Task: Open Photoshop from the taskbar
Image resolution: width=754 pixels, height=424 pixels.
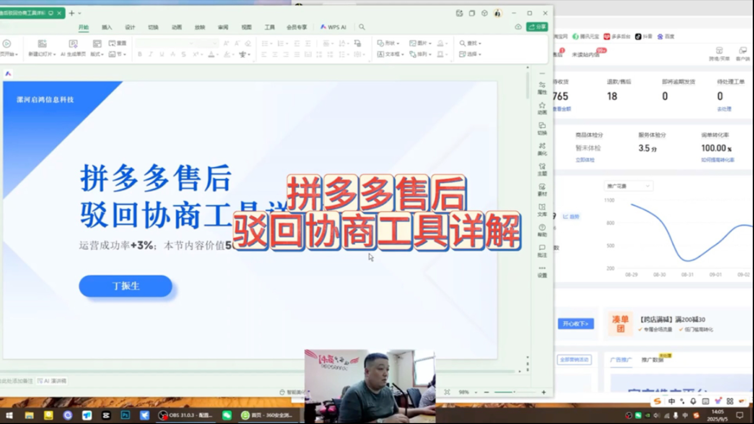Action: click(125, 415)
